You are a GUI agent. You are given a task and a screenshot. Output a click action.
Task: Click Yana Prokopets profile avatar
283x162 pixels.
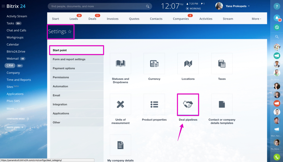click(x=219, y=6)
